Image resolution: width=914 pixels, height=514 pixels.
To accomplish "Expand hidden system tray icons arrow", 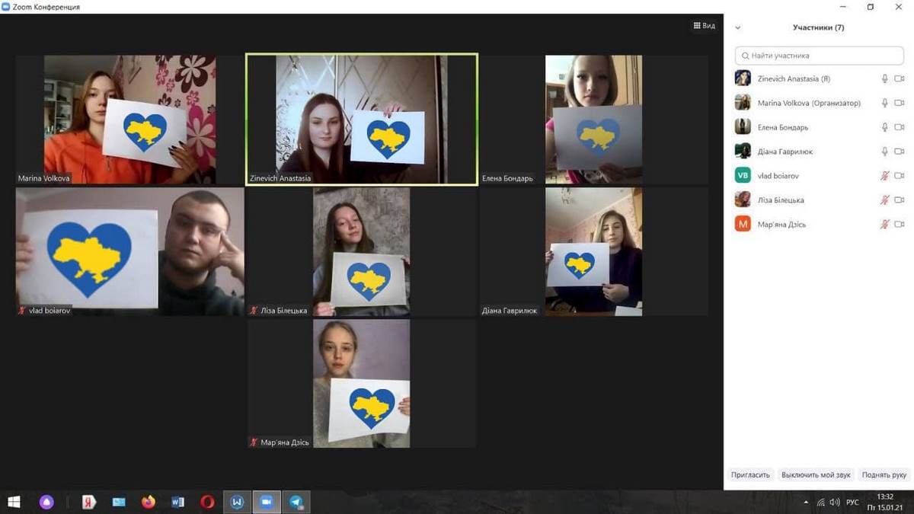I will point(807,503).
